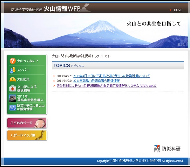190x167 pixels.
Task: Click the Mount Fuji banner image
Action: pos(96,31)
